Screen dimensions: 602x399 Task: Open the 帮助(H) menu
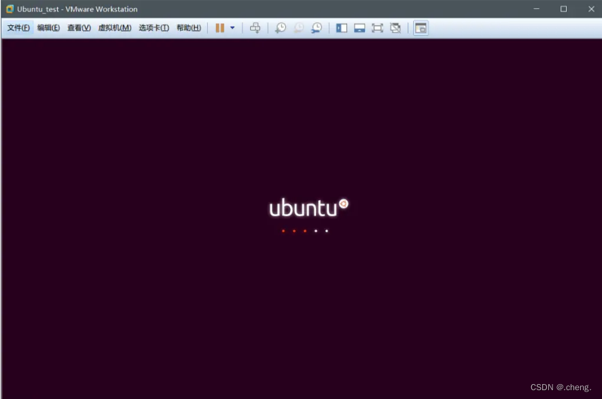coord(188,28)
